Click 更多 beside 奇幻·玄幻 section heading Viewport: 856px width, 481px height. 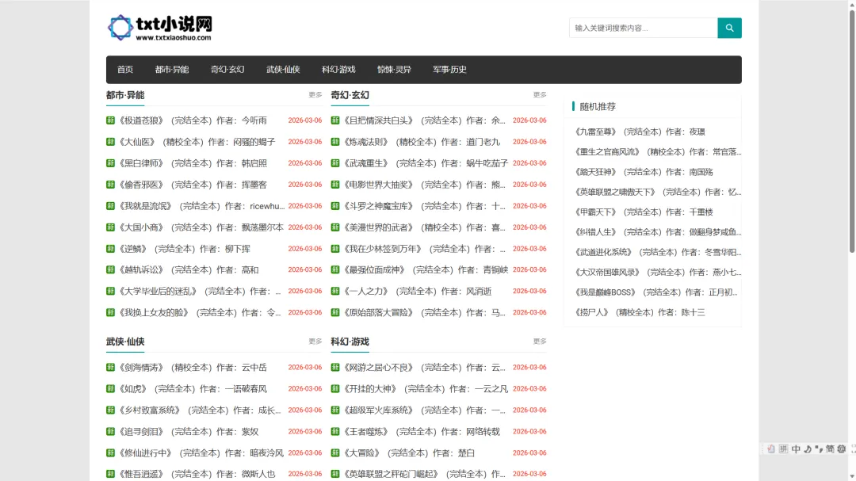point(540,95)
